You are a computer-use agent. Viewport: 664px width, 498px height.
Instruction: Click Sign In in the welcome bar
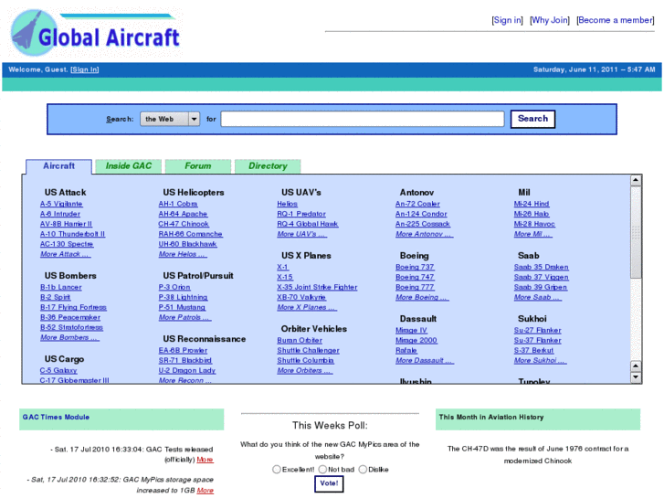pyautogui.click(x=84, y=69)
